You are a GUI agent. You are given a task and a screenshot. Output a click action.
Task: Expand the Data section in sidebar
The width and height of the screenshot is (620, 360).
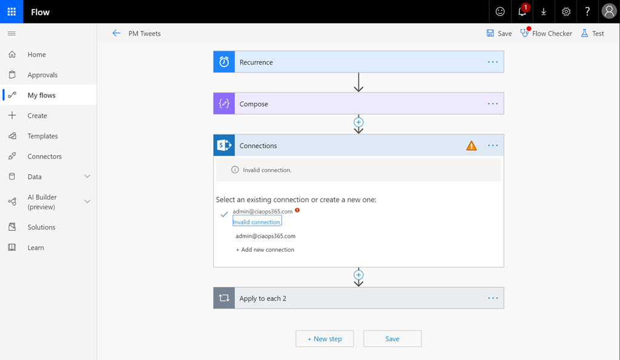tap(87, 177)
